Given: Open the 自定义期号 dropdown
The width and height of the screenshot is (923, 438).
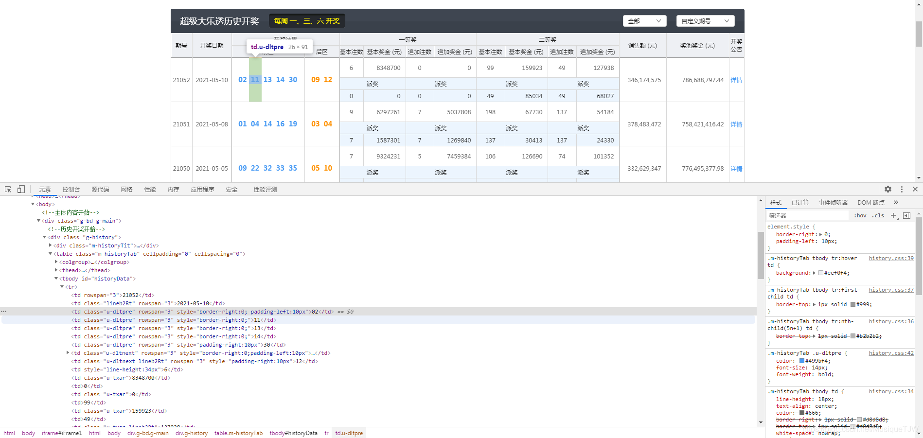Looking at the screenshot, I should pyautogui.click(x=705, y=21).
